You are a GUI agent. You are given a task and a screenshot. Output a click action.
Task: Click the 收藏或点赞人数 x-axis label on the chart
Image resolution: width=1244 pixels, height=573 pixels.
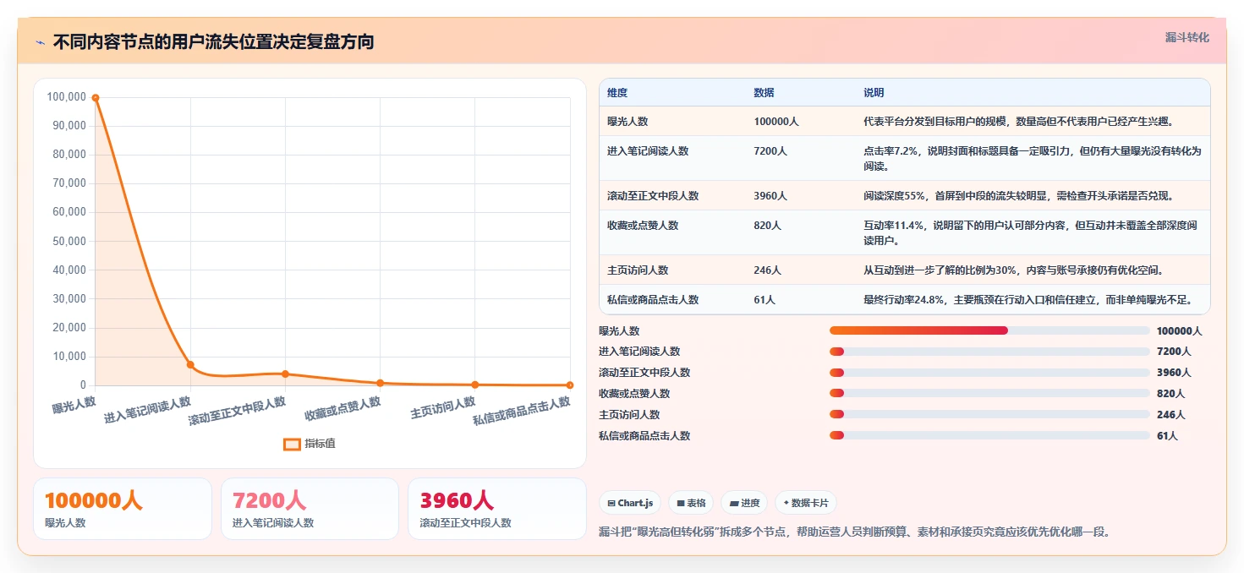pos(343,409)
